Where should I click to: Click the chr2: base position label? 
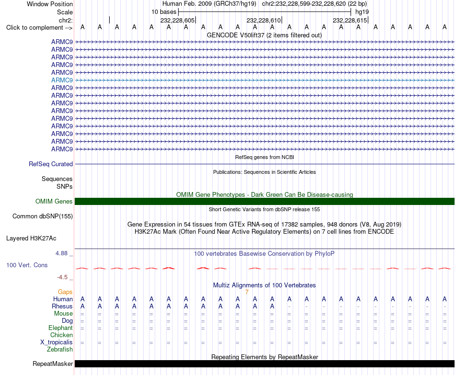coord(66,20)
